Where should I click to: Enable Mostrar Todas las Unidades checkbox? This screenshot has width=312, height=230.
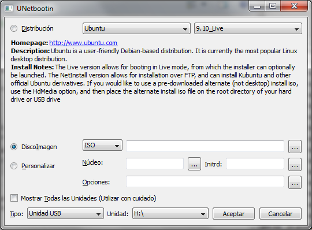pos(14,198)
